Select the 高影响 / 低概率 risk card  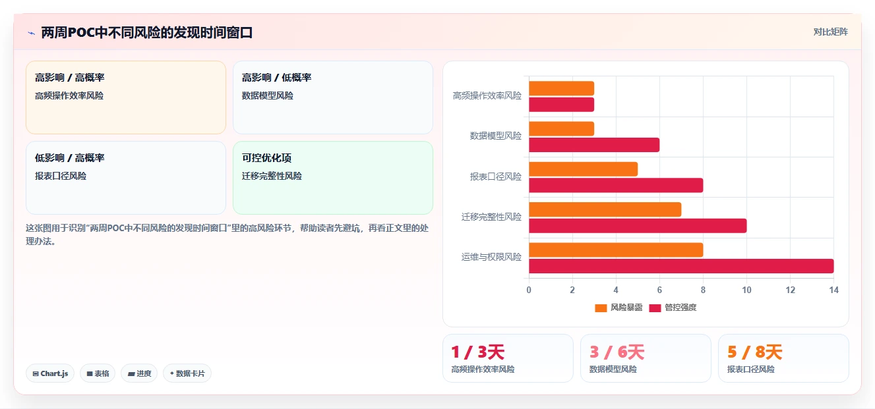coord(333,97)
